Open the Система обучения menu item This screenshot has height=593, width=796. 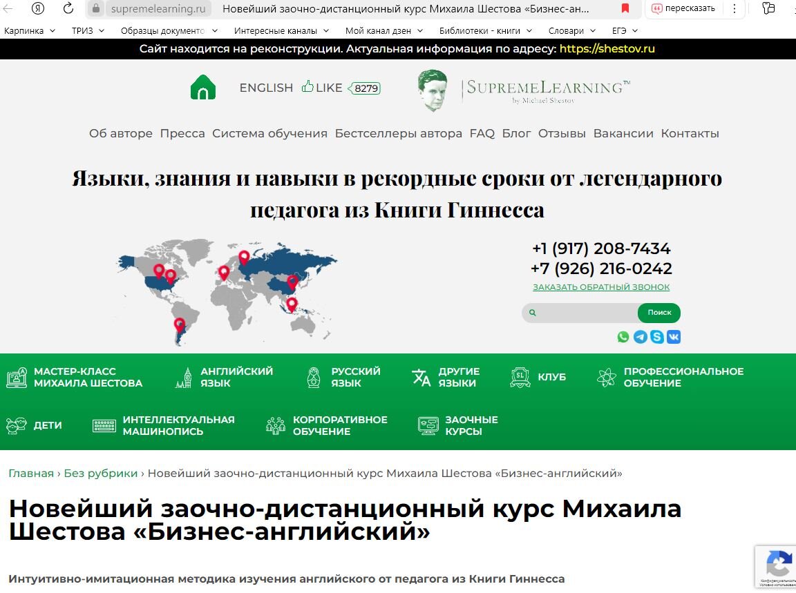point(269,133)
